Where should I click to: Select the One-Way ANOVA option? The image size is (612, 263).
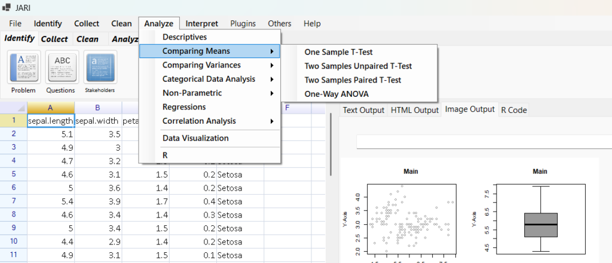[336, 94]
